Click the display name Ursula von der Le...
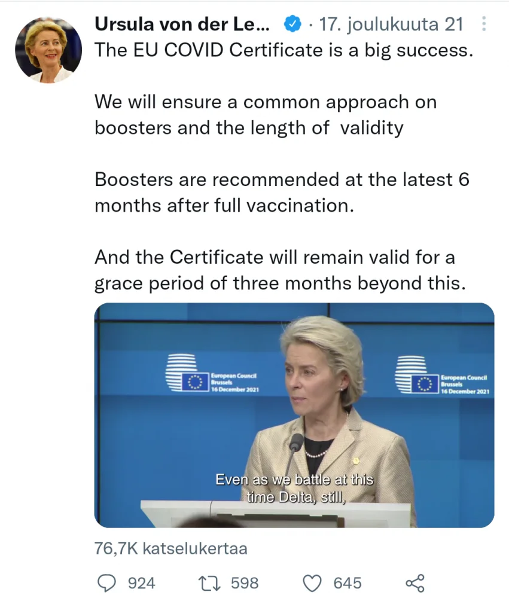509x598 pixels. tap(182, 25)
